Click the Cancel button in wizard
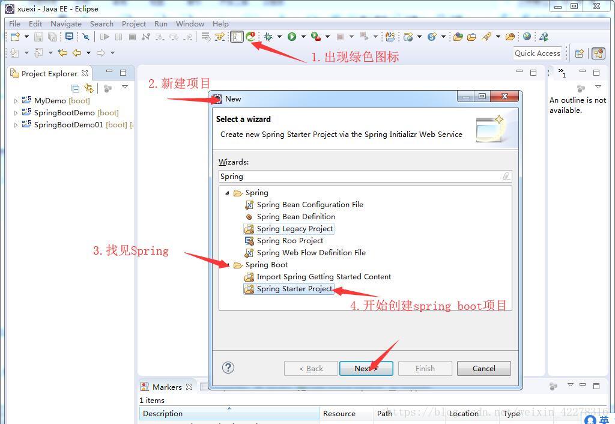615x424 pixels. pos(483,369)
